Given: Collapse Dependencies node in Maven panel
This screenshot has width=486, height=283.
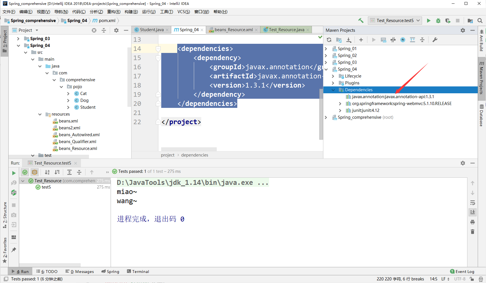Looking at the screenshot, I should coord(333,90).
